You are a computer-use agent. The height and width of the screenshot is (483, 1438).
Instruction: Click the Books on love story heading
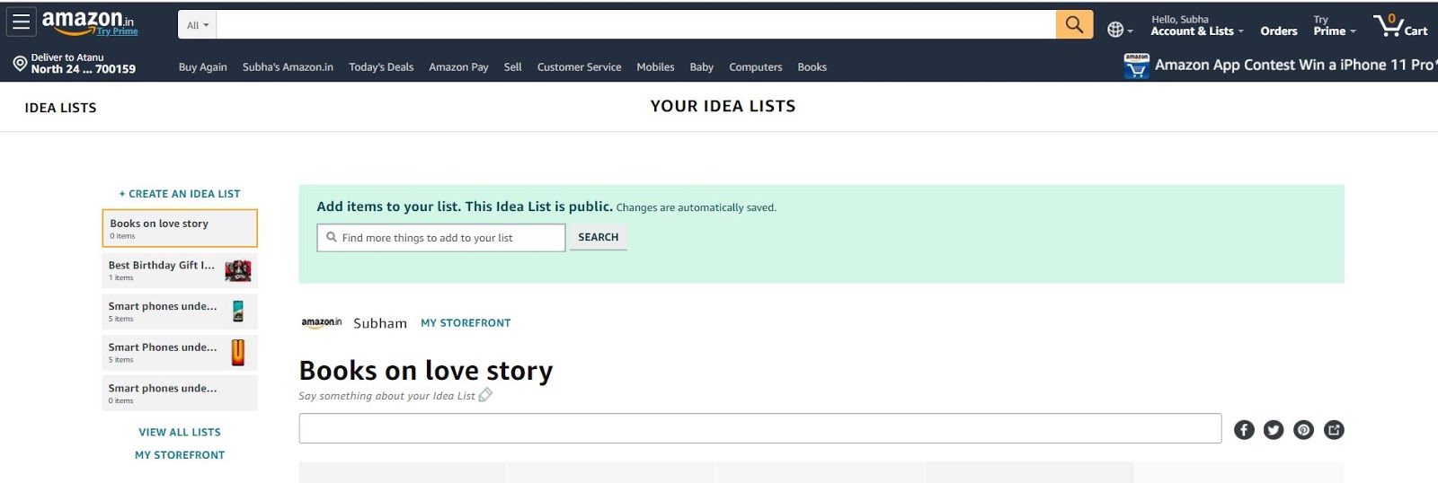tap(426, 370)
